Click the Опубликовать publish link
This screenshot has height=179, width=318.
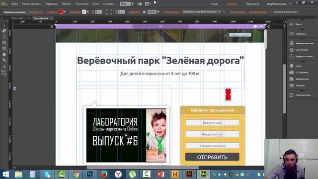[277, 4]
